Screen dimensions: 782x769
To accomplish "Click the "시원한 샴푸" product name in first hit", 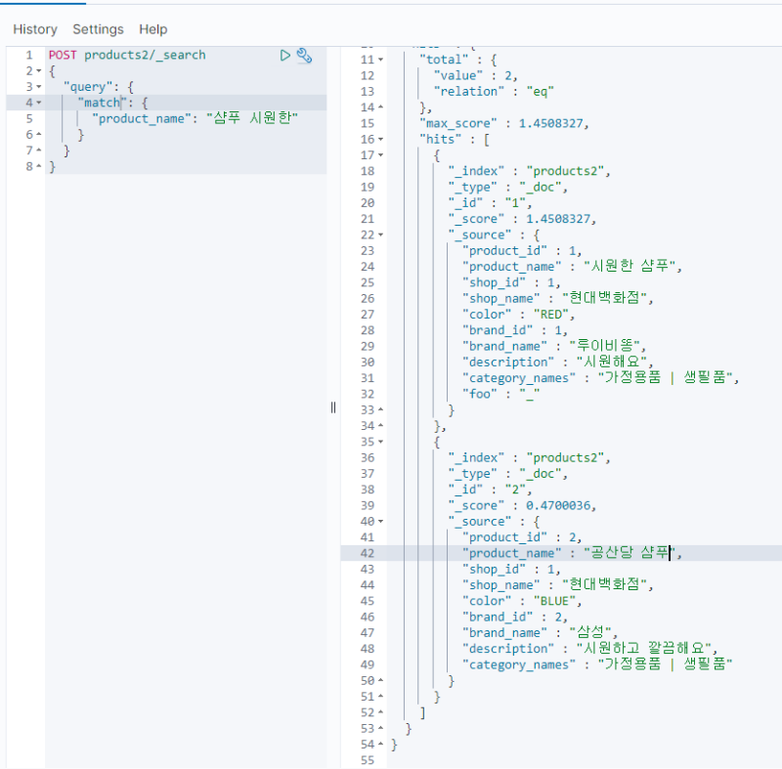I will [x=630, y=267].
